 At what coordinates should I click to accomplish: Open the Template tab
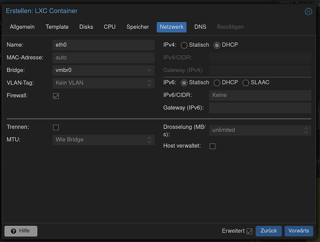(57, 27)
